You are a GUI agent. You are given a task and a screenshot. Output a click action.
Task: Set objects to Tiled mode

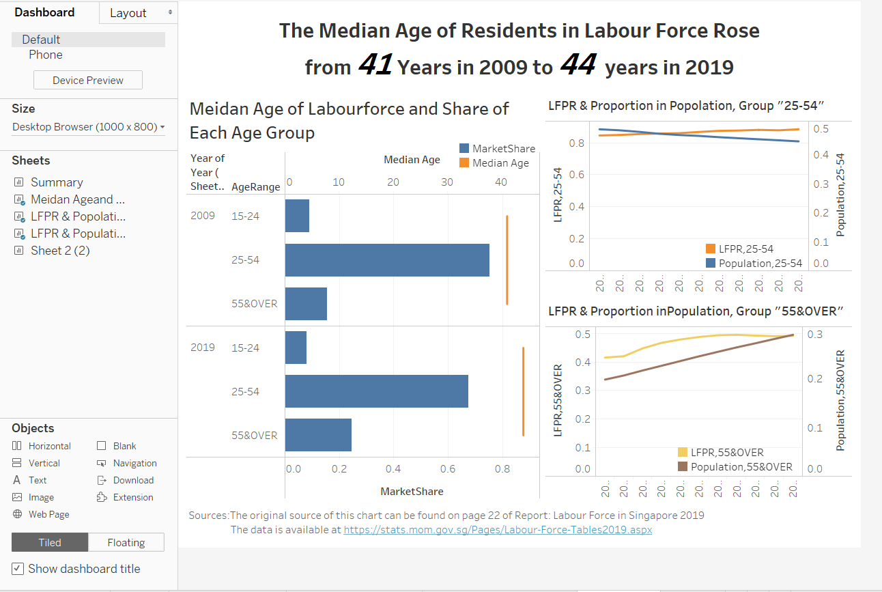(x=50, y=543)
